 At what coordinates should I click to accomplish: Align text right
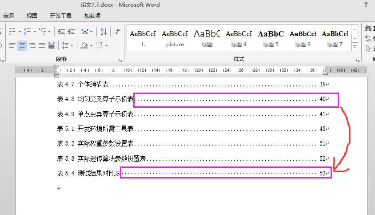(x=32, y=45)
